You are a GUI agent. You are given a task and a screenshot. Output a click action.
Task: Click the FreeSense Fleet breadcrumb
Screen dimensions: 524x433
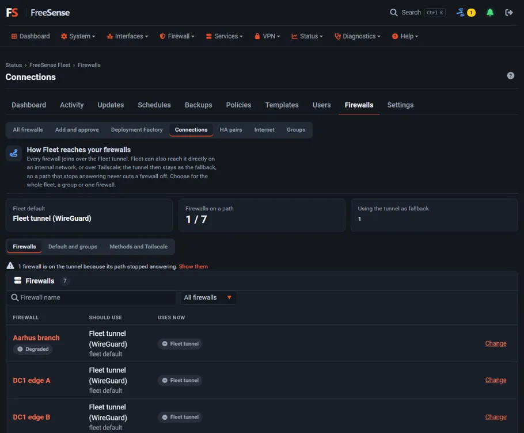click(50, 65)
